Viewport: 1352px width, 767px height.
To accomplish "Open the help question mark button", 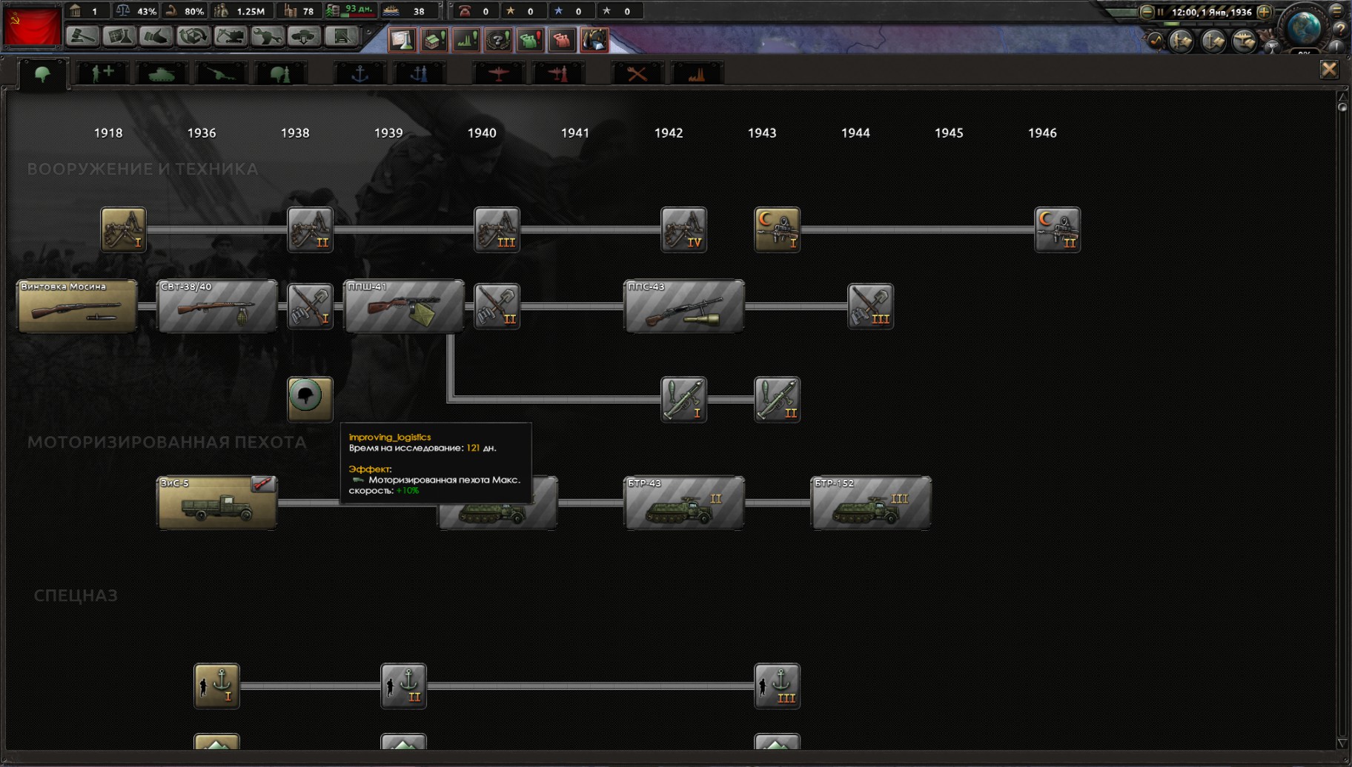I will click(x=1340, y=30).
